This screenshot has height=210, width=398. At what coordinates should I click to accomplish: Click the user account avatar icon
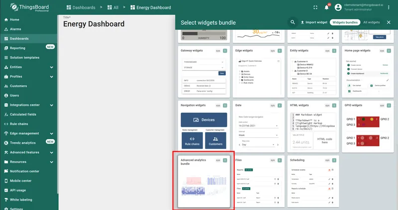tap(338, 7)
